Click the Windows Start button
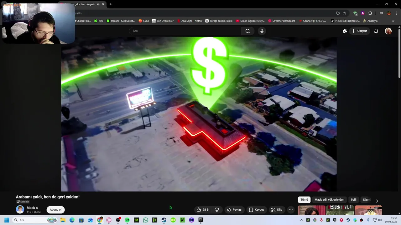The height and width of the screenshot is (225, 401). [7, 220]
